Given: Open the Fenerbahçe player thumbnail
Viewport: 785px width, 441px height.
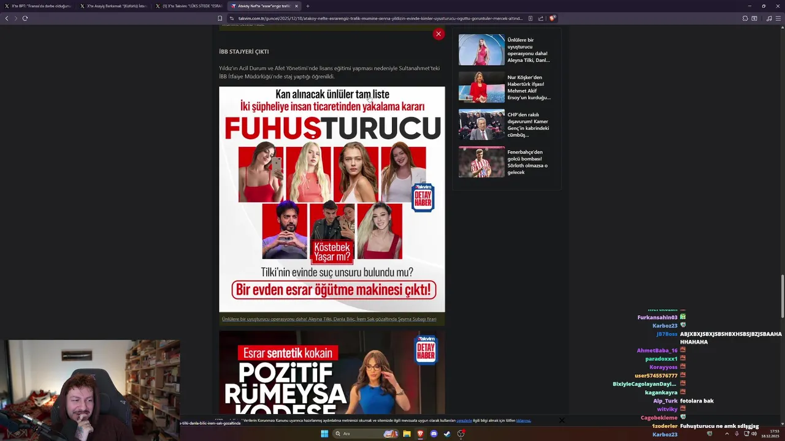Looking at the screenshot, I should (481, 162).
